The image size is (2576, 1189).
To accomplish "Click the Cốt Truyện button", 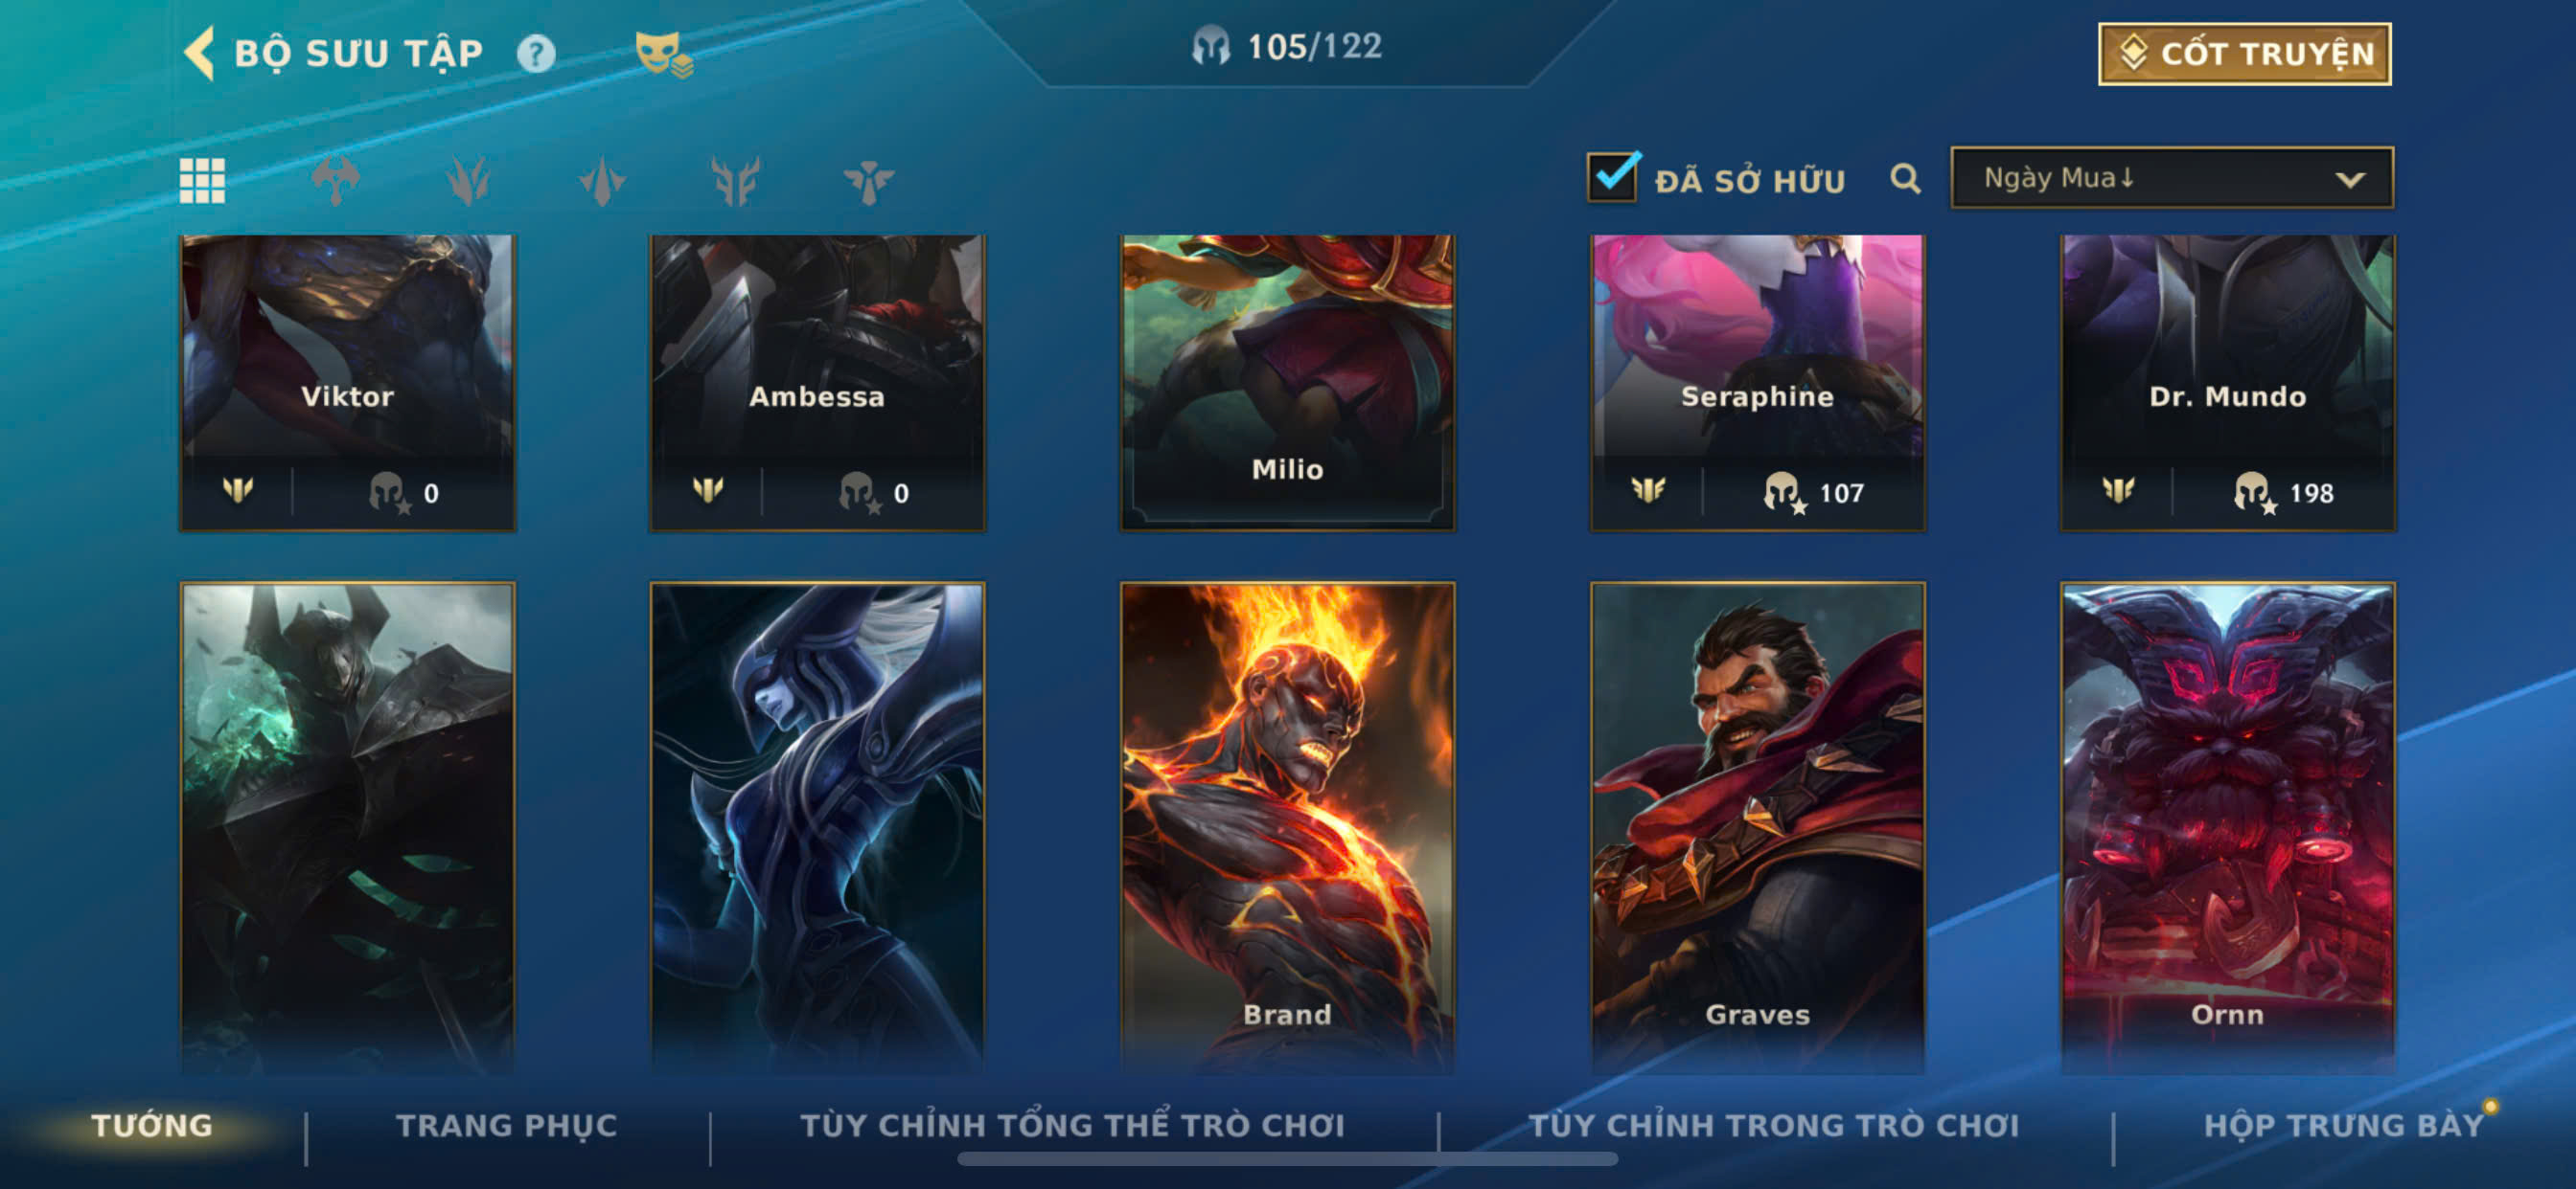I will 2244,54.
